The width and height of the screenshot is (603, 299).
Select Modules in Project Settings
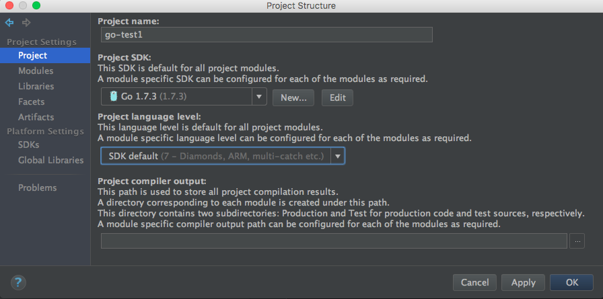(x=36, y=71)
